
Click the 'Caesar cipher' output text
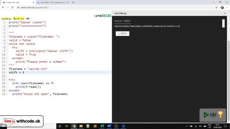pos(123,21)
